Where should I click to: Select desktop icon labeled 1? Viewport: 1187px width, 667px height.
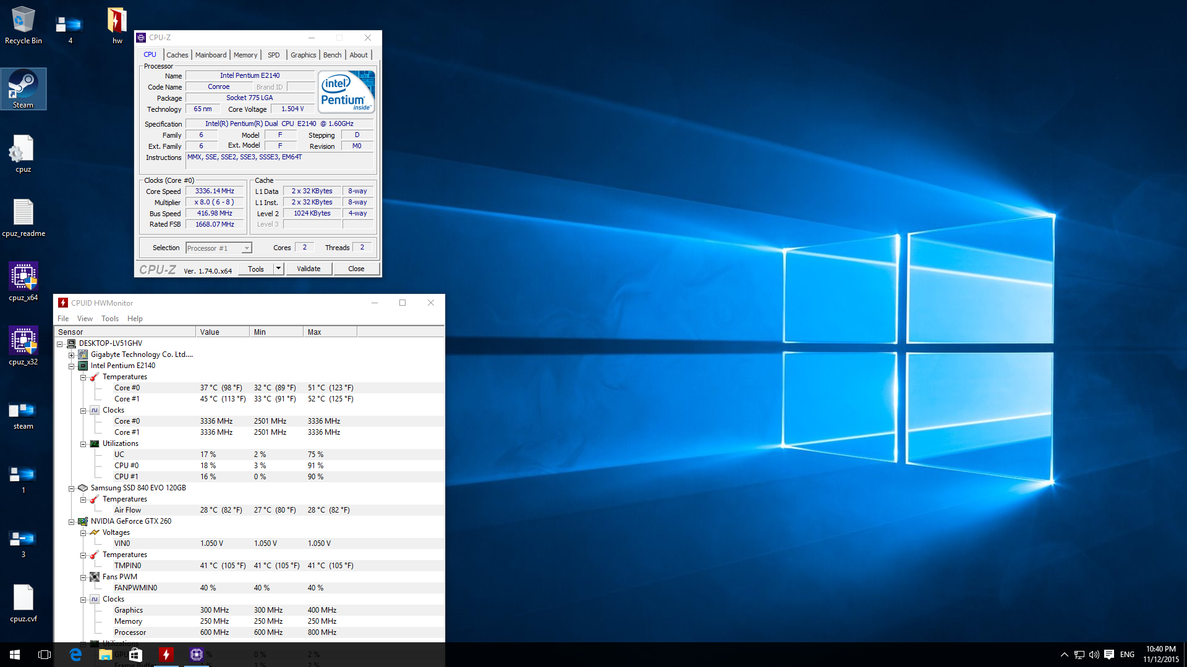pos(23,479)
